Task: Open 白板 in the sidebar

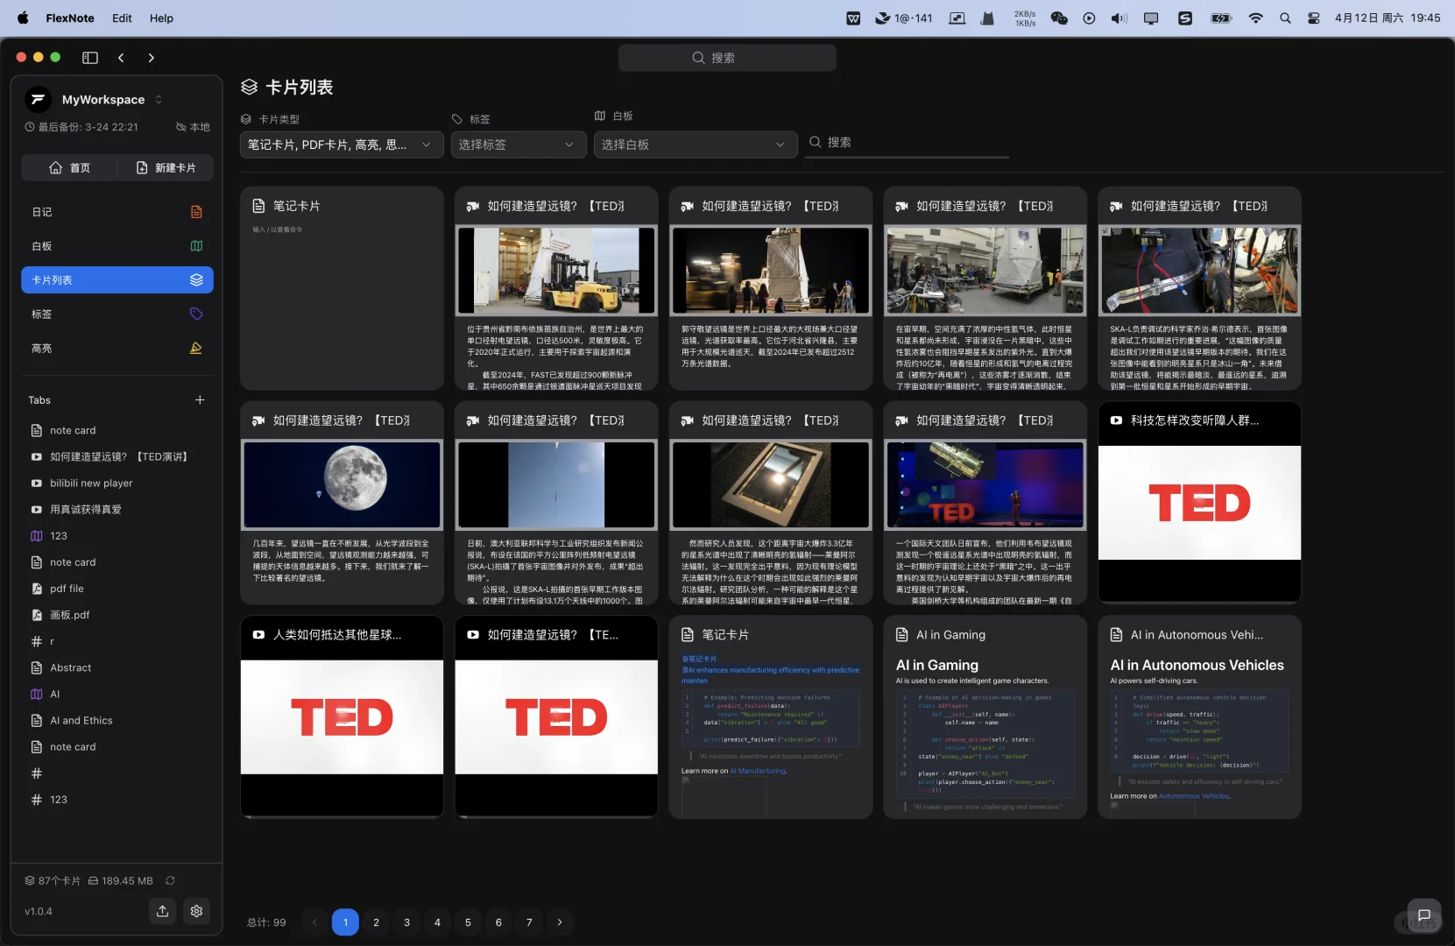Action: (117, 246)
